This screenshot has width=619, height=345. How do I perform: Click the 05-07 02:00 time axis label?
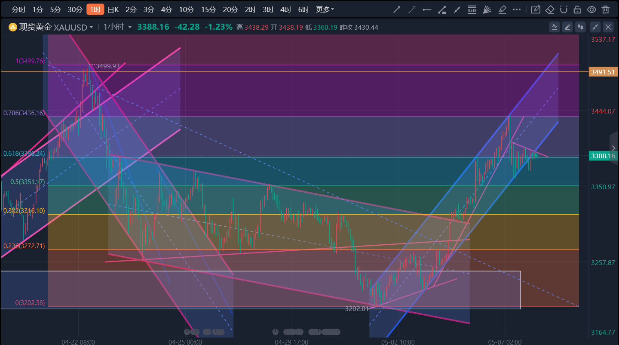click(505, 342)
